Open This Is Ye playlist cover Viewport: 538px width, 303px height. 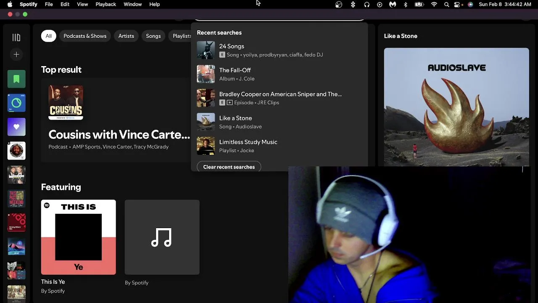[x=78, y=237]
